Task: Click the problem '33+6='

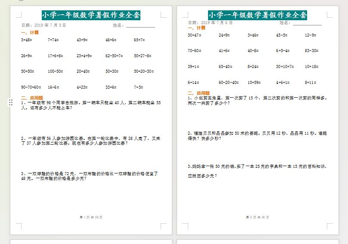Action: (111, 87)
